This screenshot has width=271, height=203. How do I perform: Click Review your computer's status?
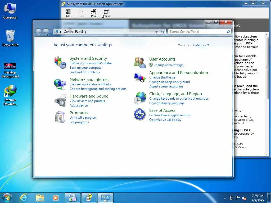click(91, 63)
